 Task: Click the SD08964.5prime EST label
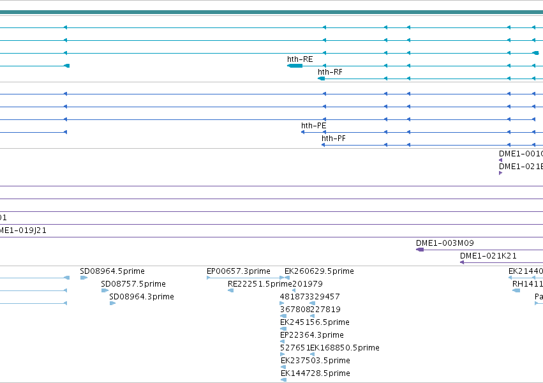tap(112, 271)
